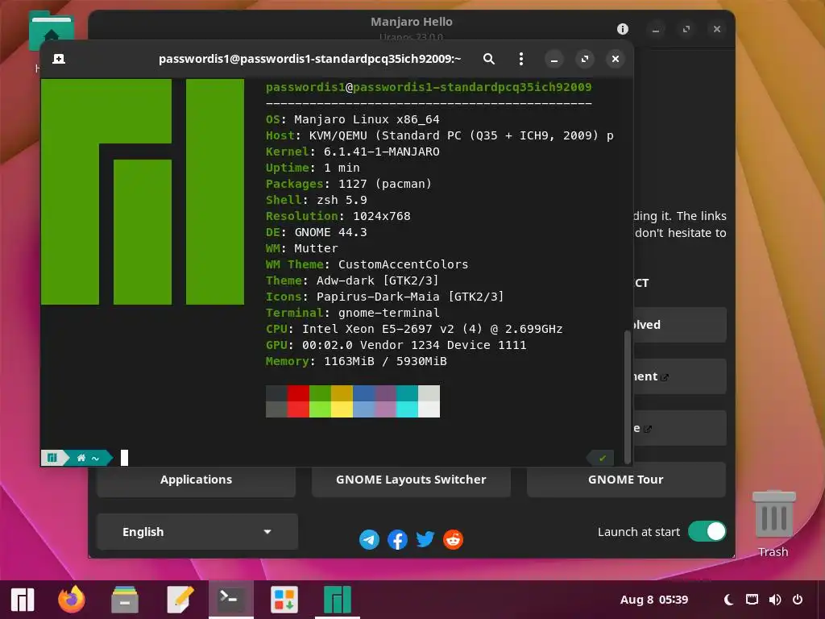Maximize the terminal window
Image resolution: width=825 pixels, height=619 pixels.
pyautogui.click(x=585, y=59)
